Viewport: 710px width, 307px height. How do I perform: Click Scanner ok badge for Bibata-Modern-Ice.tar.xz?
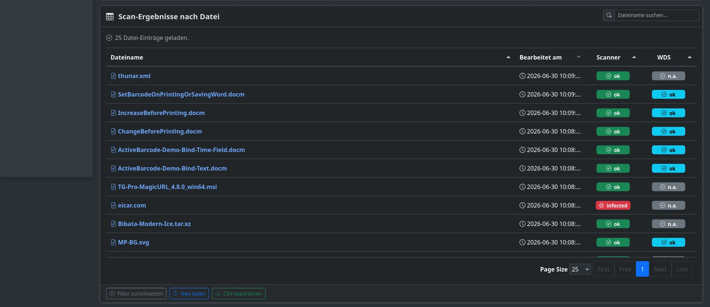(x=613, y=224)
